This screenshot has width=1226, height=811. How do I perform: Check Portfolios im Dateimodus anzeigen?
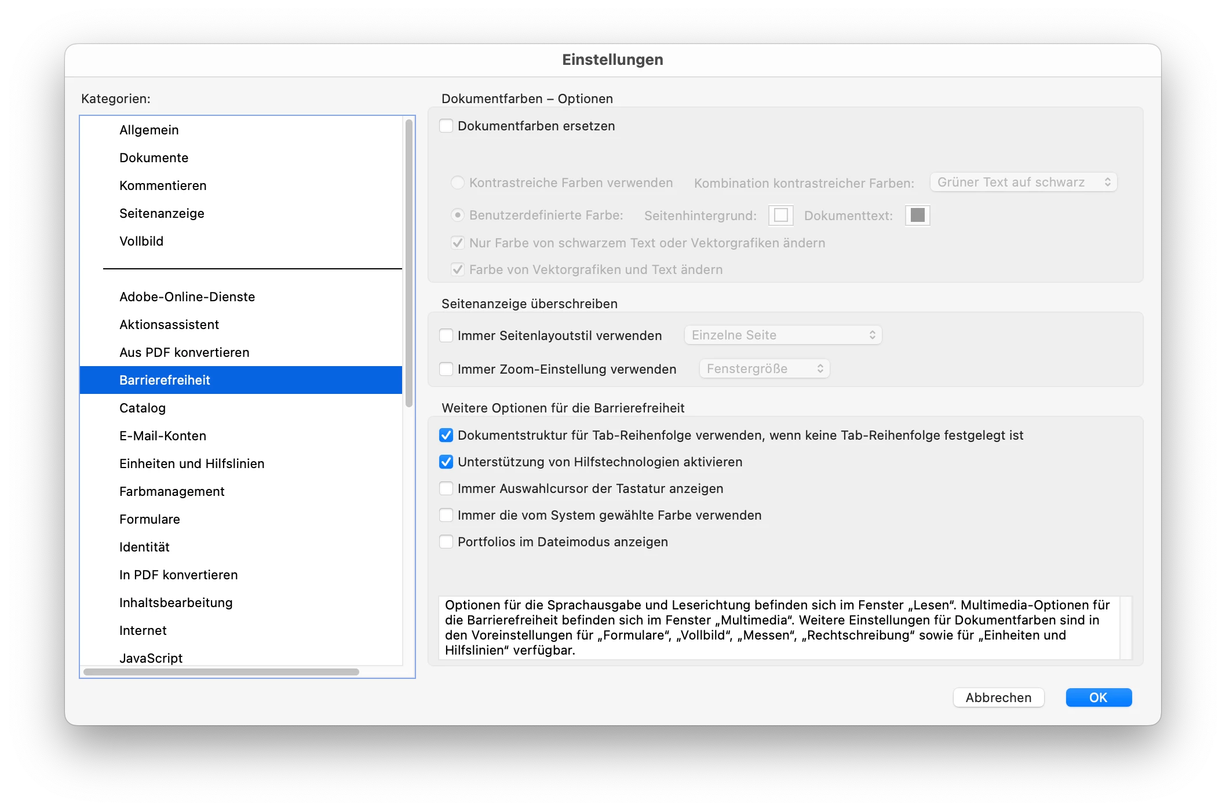[x=446, y=542]
